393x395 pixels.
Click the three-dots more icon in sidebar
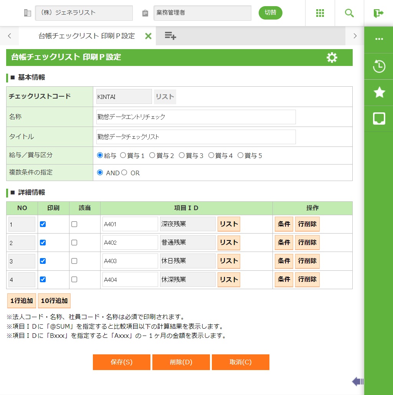(x=379, y=39)
